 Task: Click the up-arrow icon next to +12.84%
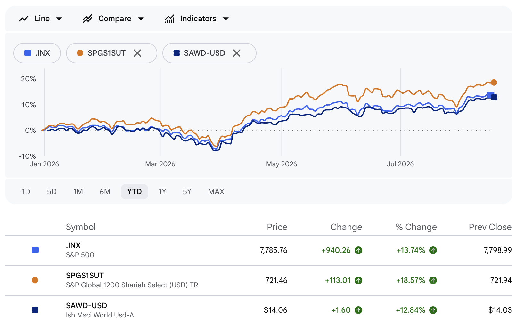point(433,310)
